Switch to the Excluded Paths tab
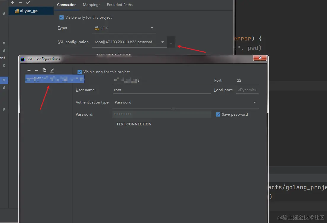 [x=120, y=5]
